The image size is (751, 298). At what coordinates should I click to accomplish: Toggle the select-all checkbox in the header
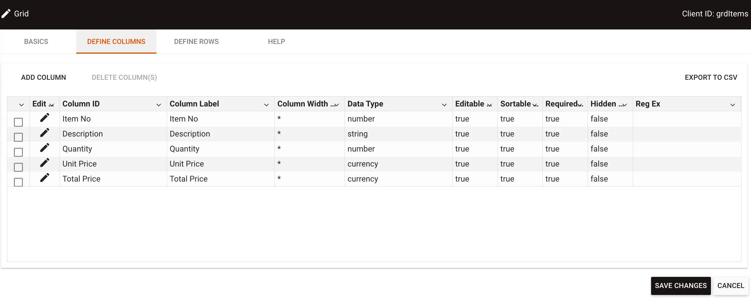21,104
